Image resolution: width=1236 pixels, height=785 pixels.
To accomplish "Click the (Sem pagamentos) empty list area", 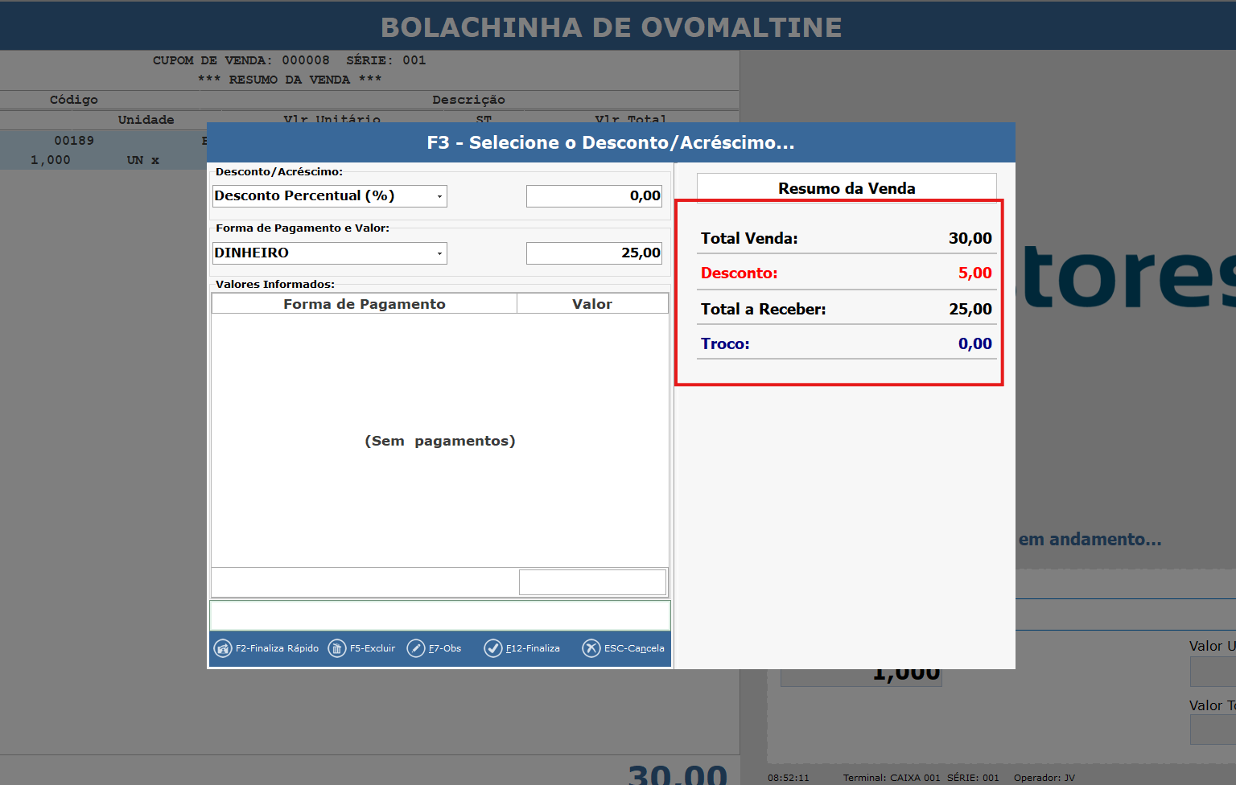I will click(x=439, y=441).
